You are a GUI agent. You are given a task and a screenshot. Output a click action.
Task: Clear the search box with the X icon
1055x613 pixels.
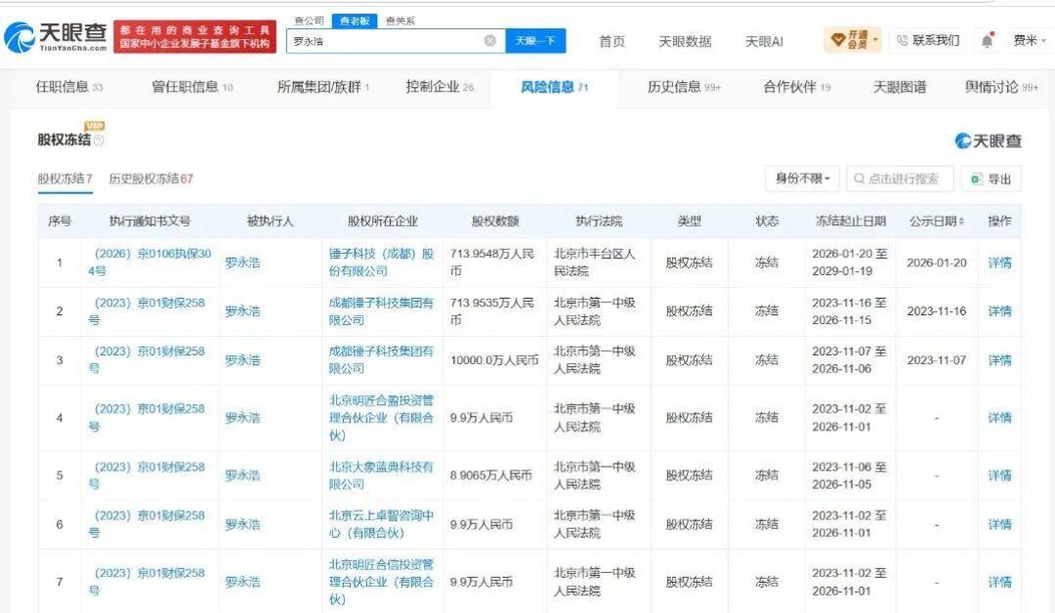click(490, 41)
